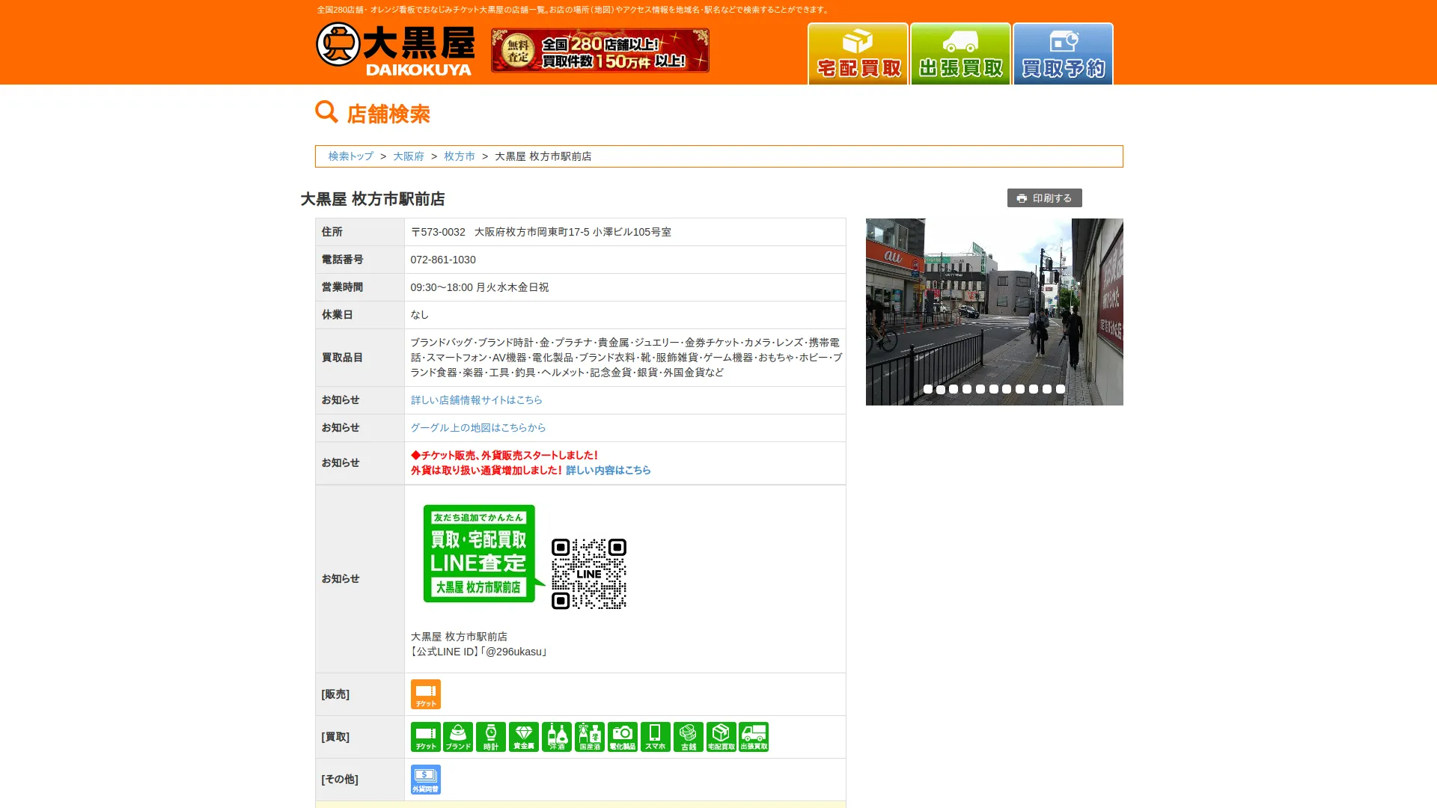The width and height of the screenshot is (1437, 808).
Task: Click the 時計 watch icon
Action: (491, 737)
